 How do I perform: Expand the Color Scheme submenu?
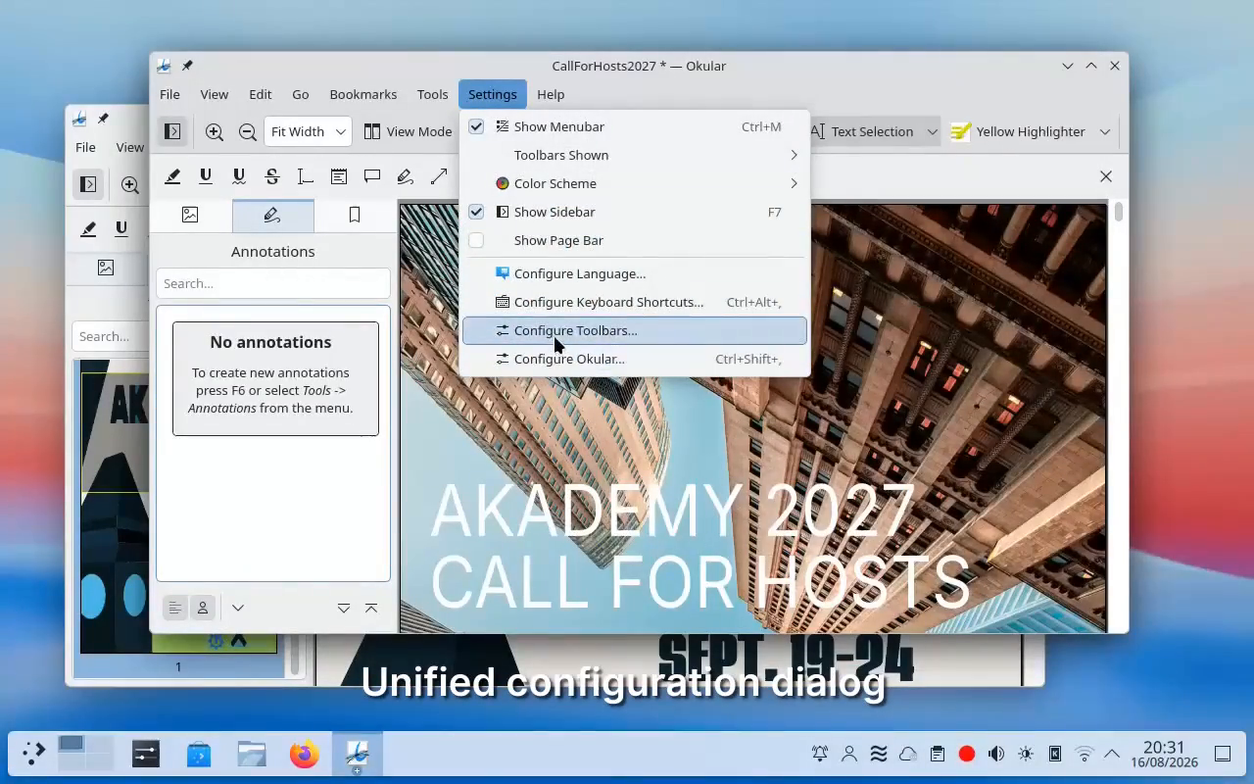(635, 183)
